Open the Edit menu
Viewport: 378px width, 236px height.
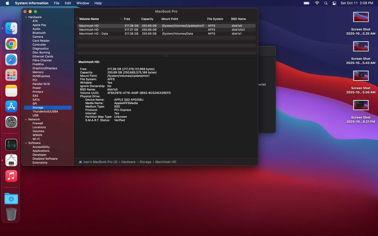68,3
